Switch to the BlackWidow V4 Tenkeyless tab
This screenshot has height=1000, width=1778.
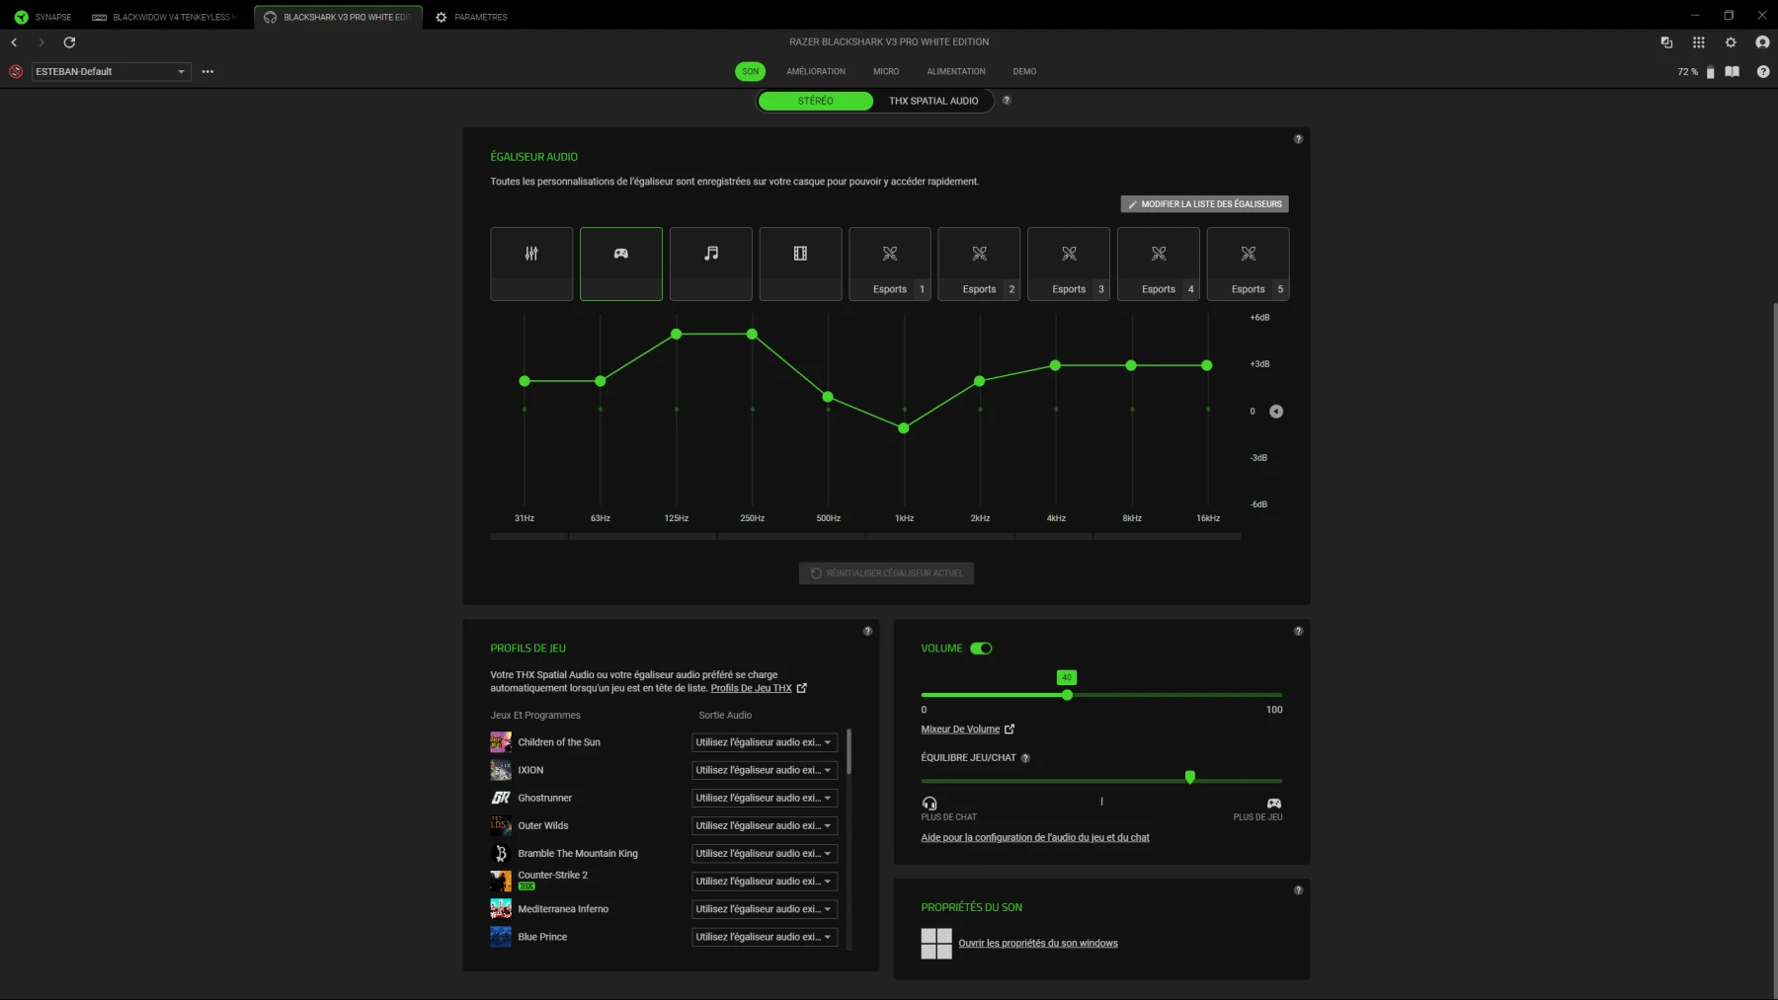click(x=166, y=17)
